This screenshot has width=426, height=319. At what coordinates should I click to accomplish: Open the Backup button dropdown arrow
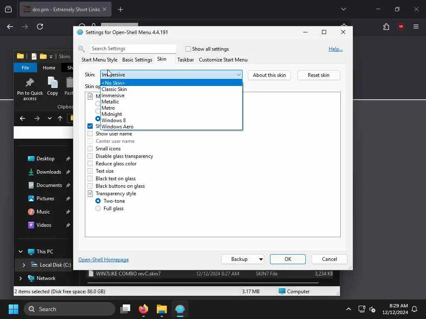260,259
